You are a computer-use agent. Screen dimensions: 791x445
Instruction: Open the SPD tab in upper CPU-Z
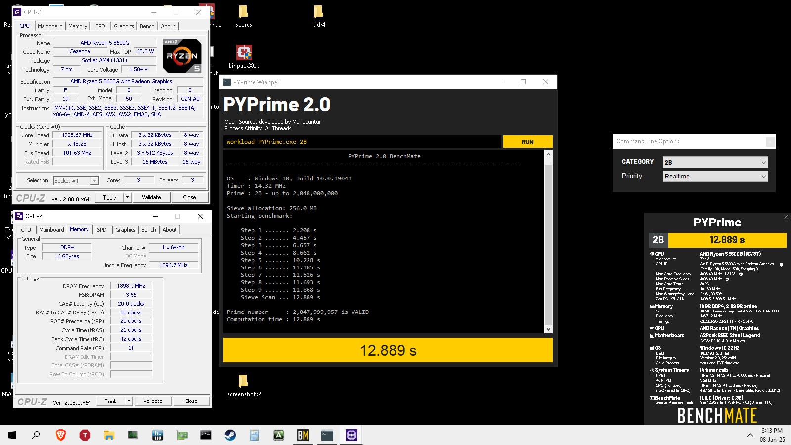[x=100, y=26]
